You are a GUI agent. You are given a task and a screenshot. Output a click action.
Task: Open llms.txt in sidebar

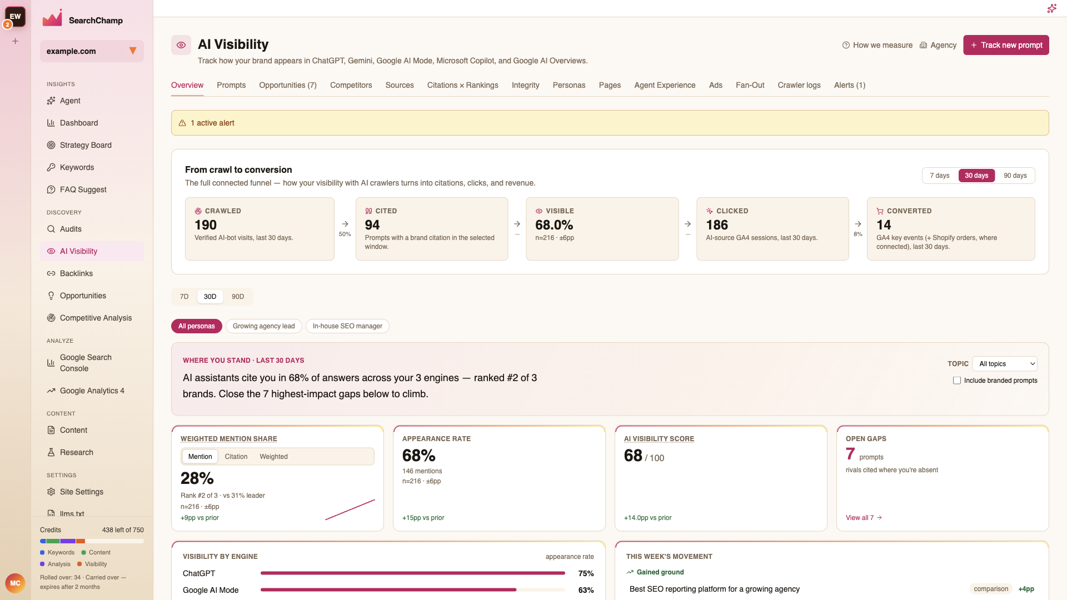[x=92, y=513]
